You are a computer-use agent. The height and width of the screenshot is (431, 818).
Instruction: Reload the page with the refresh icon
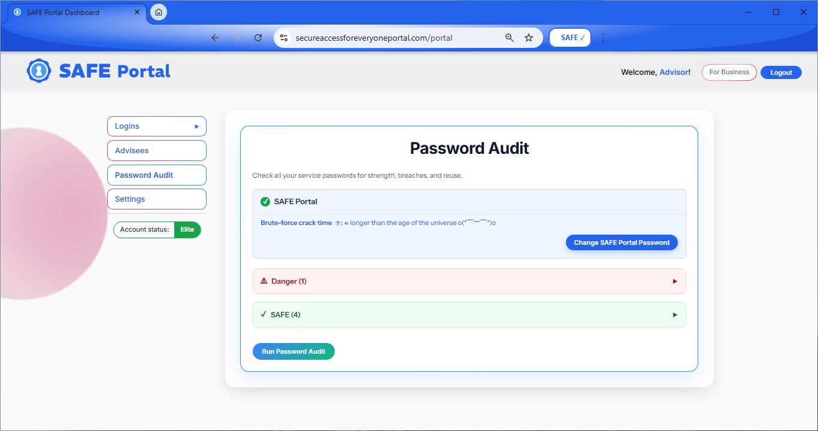click(x=258, y=38)
